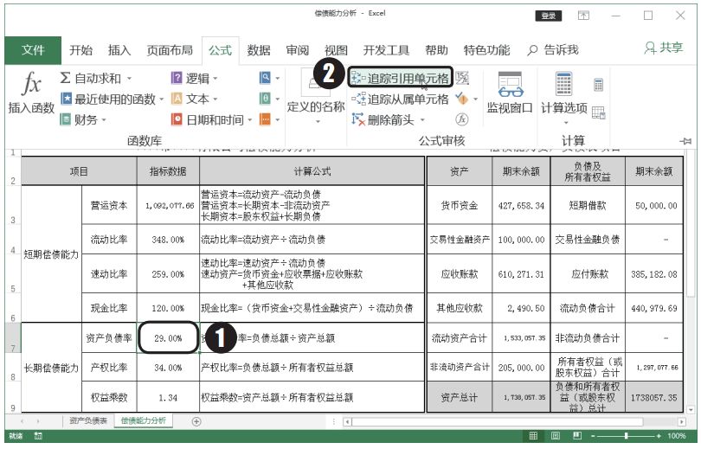Expand the Defined Names dropdown arrow
The height and width of the screenshot is (449, 701).
(318, 121)
